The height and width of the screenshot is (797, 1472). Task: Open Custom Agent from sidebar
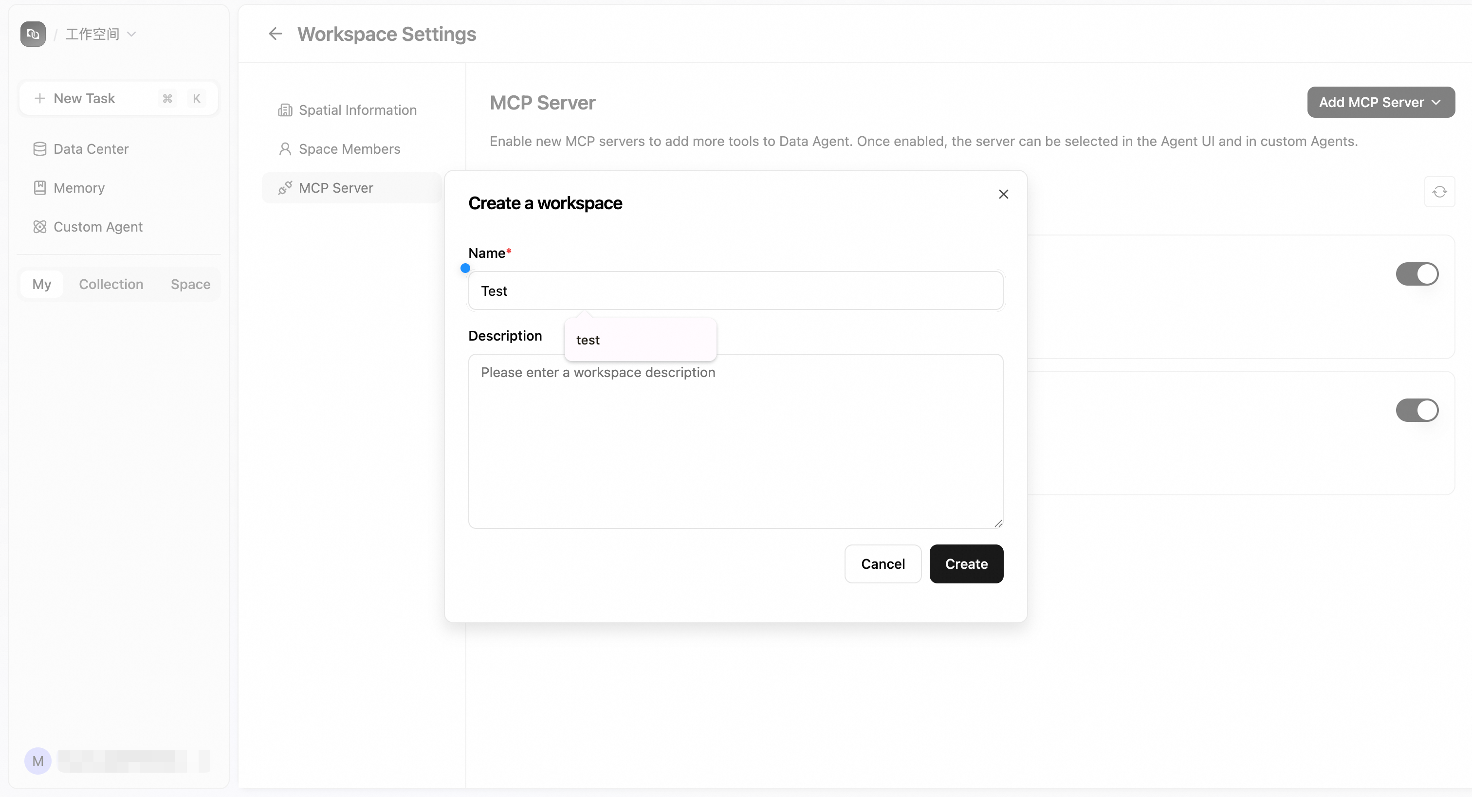click(118, 227)
